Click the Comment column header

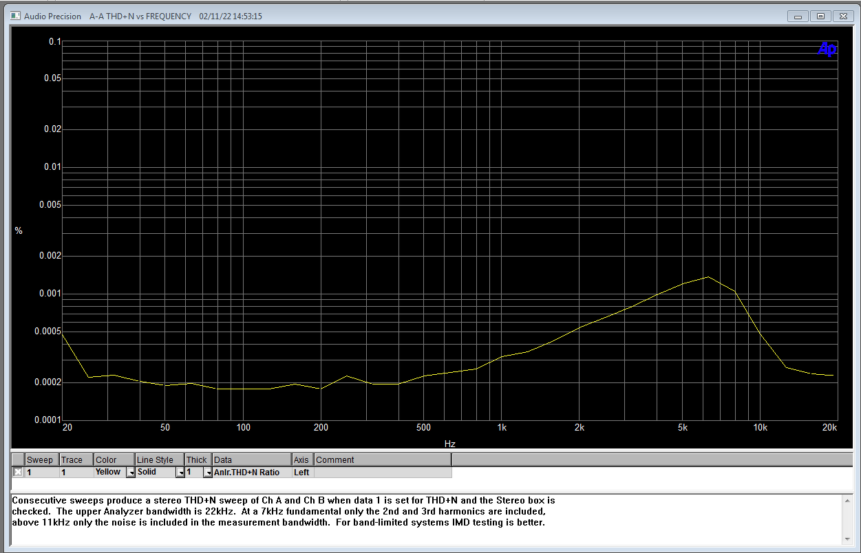point(383,459)
